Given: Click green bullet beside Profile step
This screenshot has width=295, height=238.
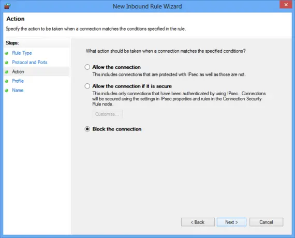Looking at the screenshot, I should click(7, 81).
